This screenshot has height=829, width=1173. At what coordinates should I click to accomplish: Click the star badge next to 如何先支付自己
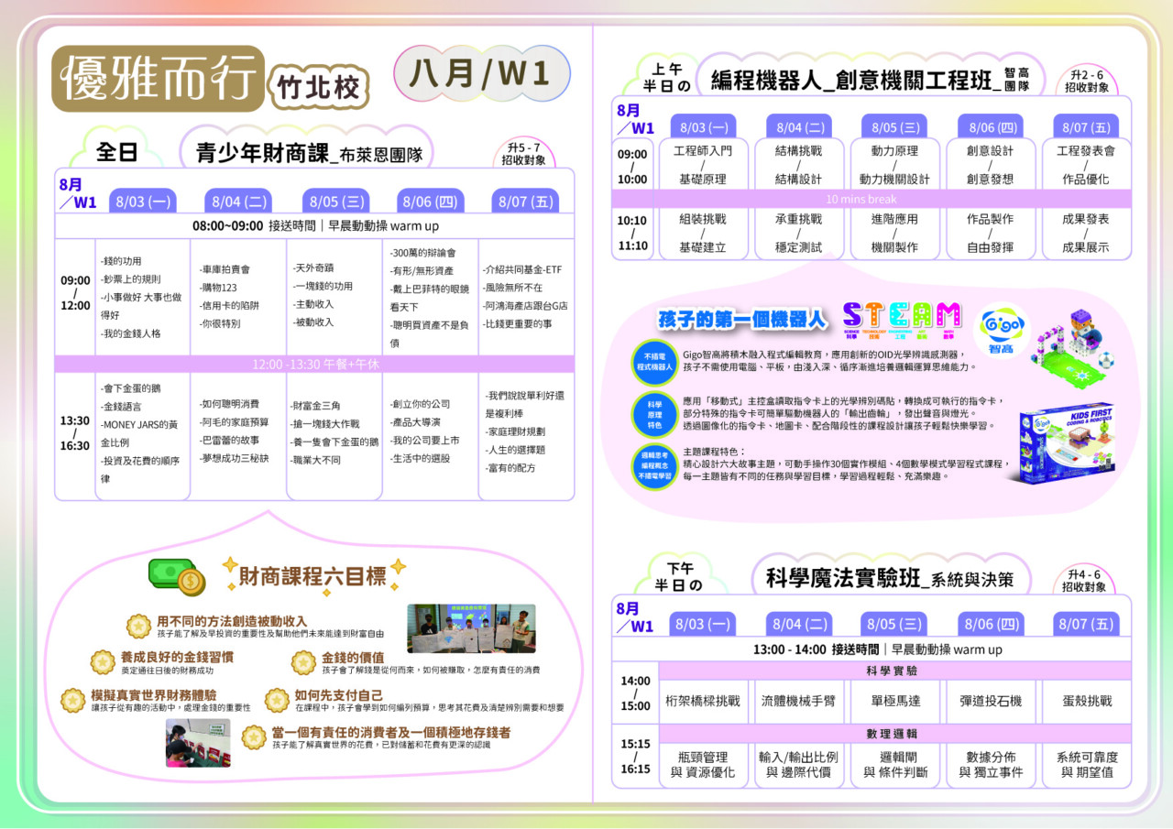(277, 701)
